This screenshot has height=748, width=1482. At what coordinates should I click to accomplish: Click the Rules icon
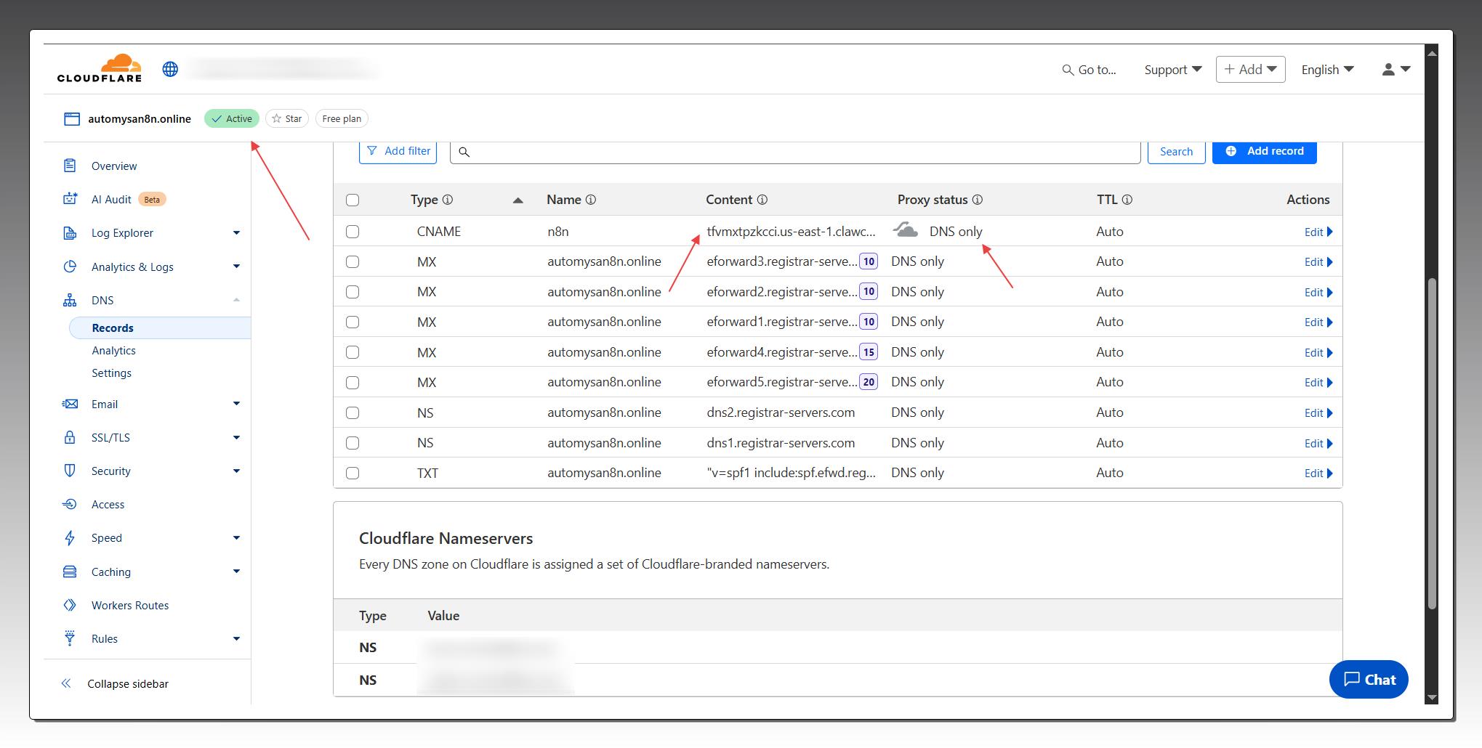70,638
